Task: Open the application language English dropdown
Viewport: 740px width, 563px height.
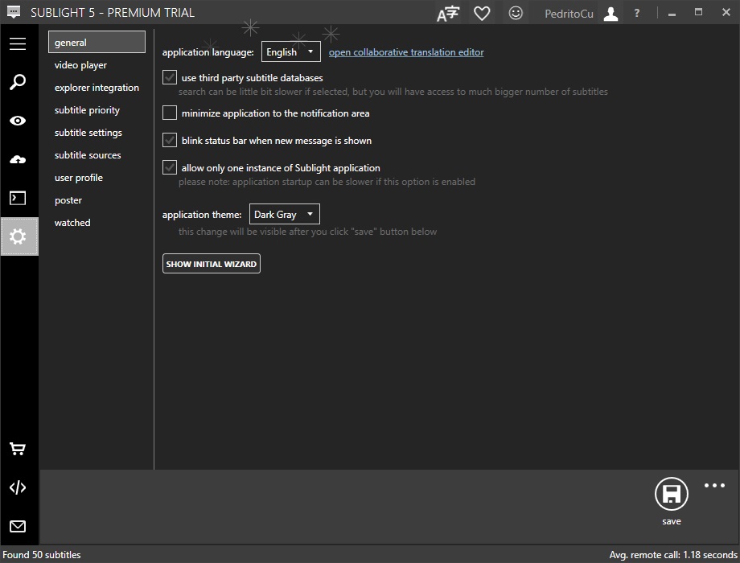Action: (291, 51)
